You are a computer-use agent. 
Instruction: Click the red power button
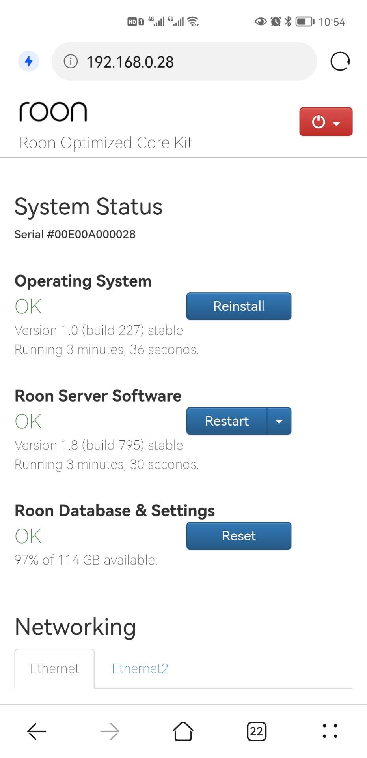click(x=319, y=122)
